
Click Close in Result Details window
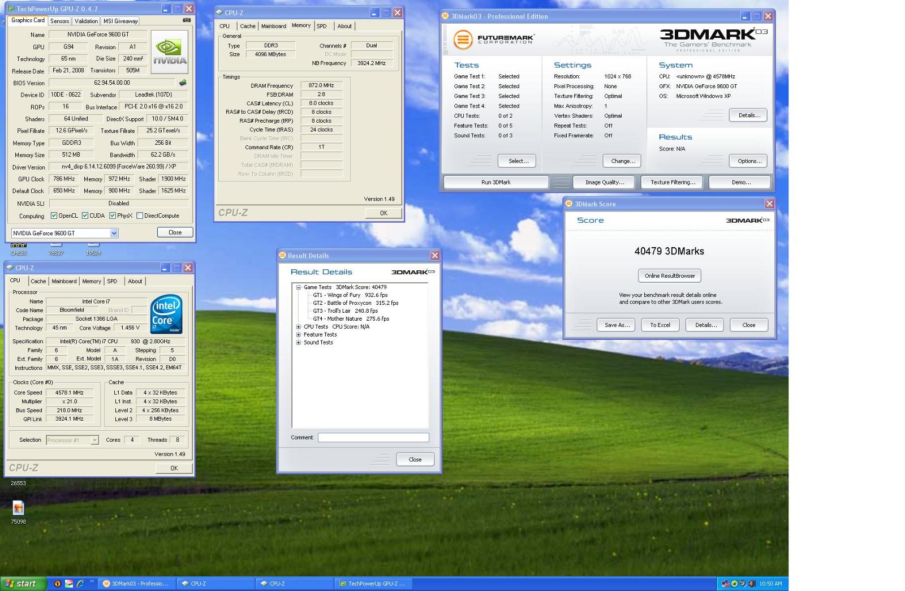[x=415, y=459]
